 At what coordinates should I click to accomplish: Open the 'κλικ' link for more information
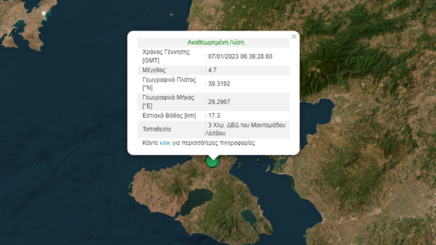[x=165, y=143]
